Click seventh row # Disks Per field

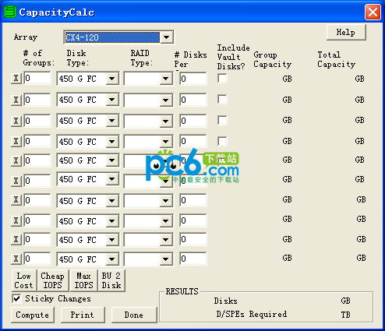[x=193, y=200]
